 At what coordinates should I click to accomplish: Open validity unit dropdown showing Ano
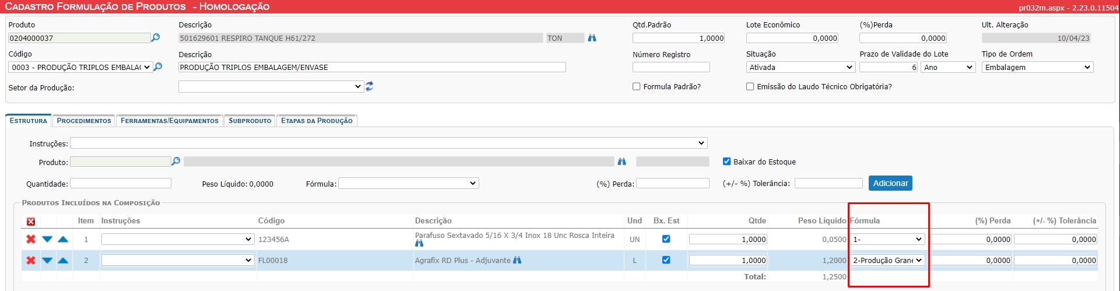[948, 67]
